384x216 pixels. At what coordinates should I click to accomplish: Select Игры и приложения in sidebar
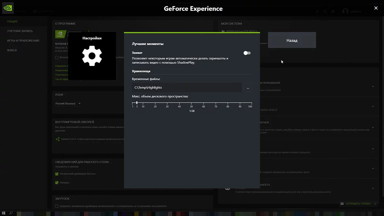point(23,41)
